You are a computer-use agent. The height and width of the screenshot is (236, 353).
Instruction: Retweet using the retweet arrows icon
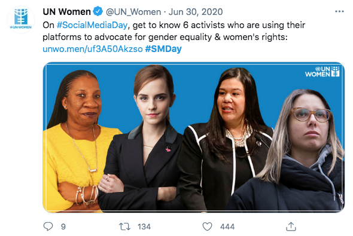[x=124, y=226]
